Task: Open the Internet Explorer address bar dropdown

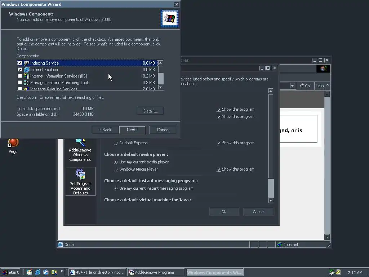Action: coord(292,86)
